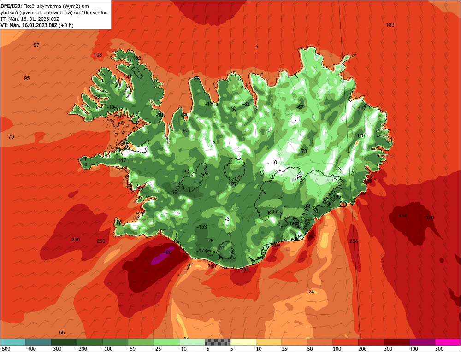
Task: Click the -153 value on the map
Action: click(x=202, y=227)
